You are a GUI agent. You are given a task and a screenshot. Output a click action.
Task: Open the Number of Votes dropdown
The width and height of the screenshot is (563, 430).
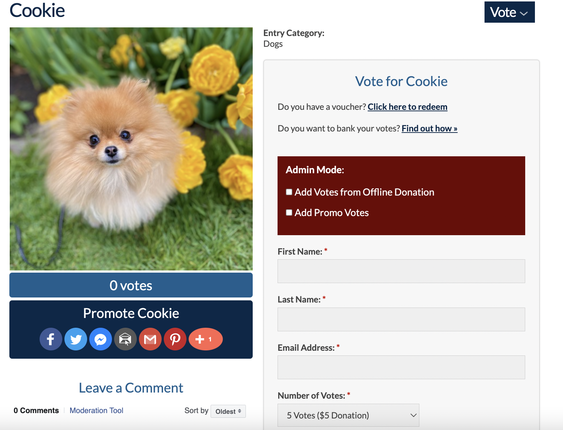click(x=348, y=415)
